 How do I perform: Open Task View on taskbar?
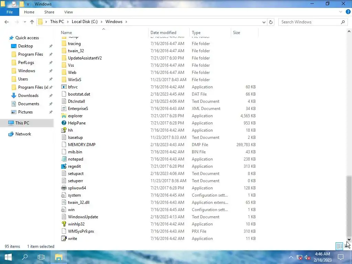click(x=41, y=257)
